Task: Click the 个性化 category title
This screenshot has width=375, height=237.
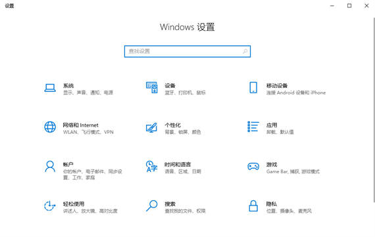Action: (172, 125)
